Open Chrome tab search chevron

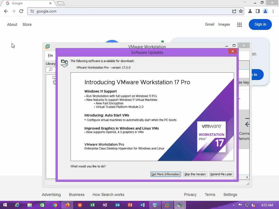tap(245, 2)
